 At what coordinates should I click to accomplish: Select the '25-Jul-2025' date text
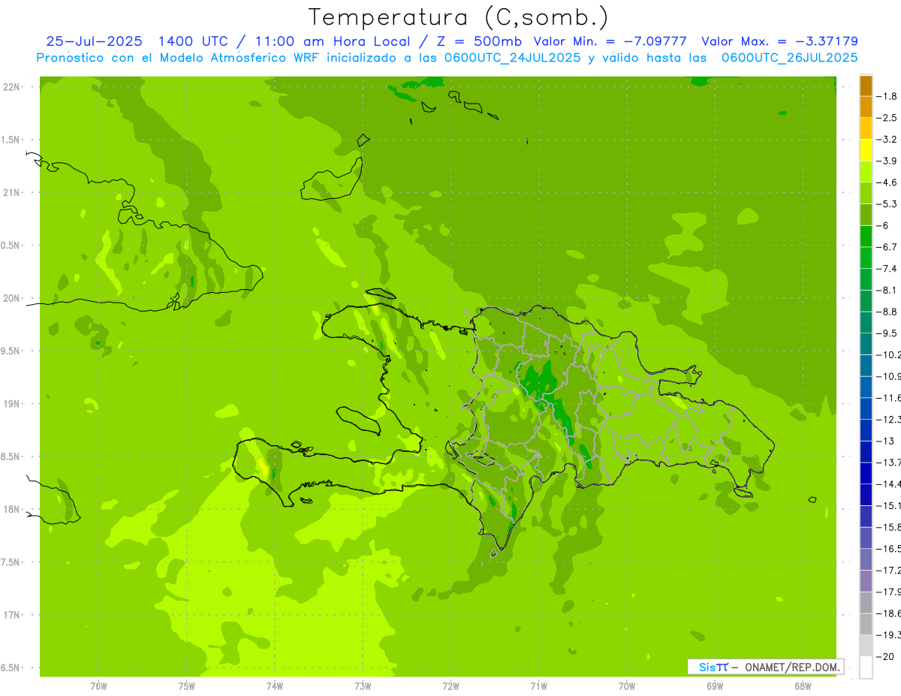pos(94,41)
